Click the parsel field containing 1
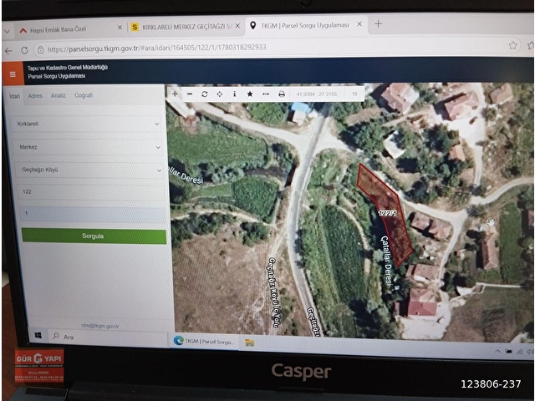The width and height of the screenshot is (535, 401). click(93, 214)
